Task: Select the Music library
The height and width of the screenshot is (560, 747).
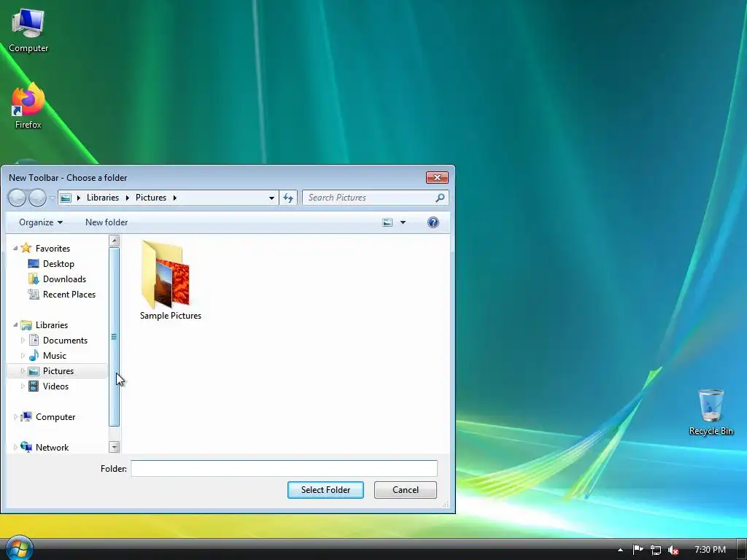Action: point(54,356)
